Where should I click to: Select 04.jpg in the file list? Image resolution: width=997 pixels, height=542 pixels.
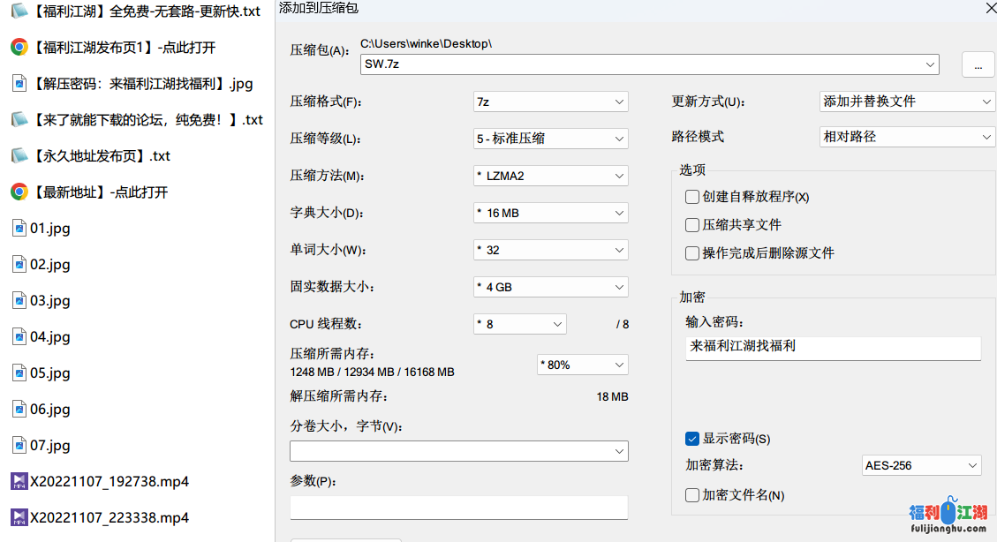tap(49, 336)
